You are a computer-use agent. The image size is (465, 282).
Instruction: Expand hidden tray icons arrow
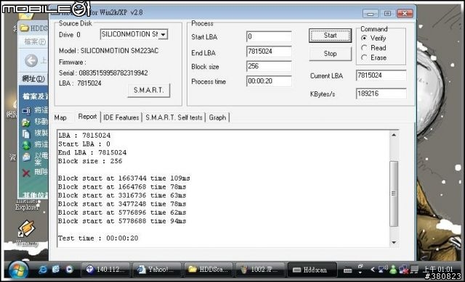pyautogui.click(x=373, y=269)
